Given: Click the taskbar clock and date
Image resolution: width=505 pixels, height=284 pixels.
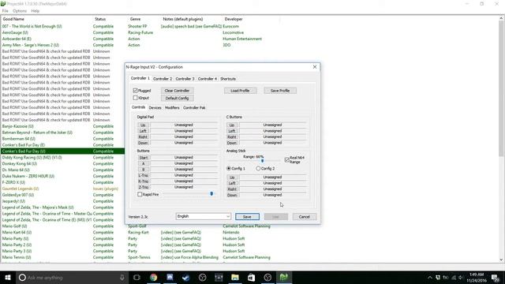Looking at the screenshot, I should 477,277.
